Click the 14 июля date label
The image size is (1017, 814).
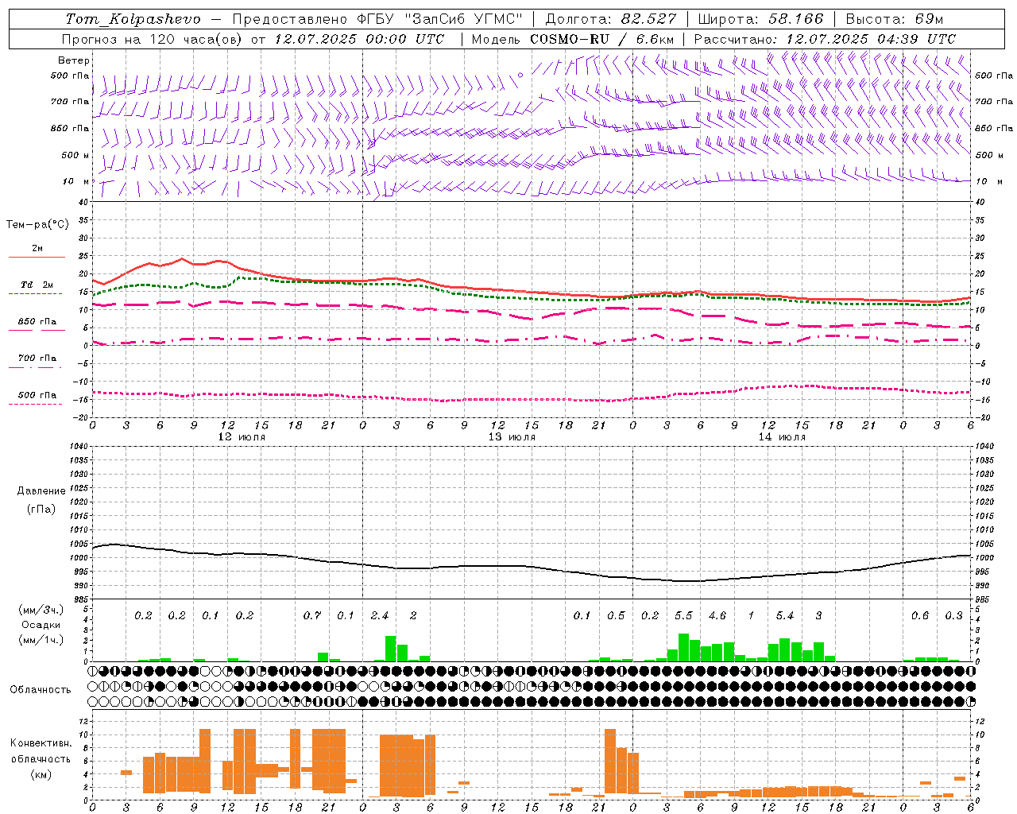point(782,437)
